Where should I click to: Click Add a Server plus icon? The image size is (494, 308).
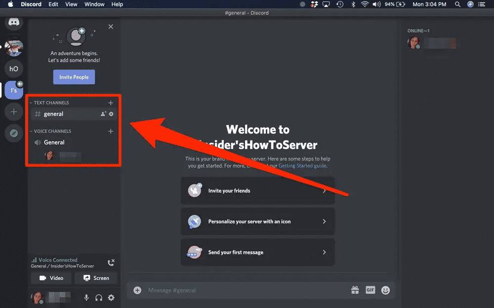(x=13, y=111)
